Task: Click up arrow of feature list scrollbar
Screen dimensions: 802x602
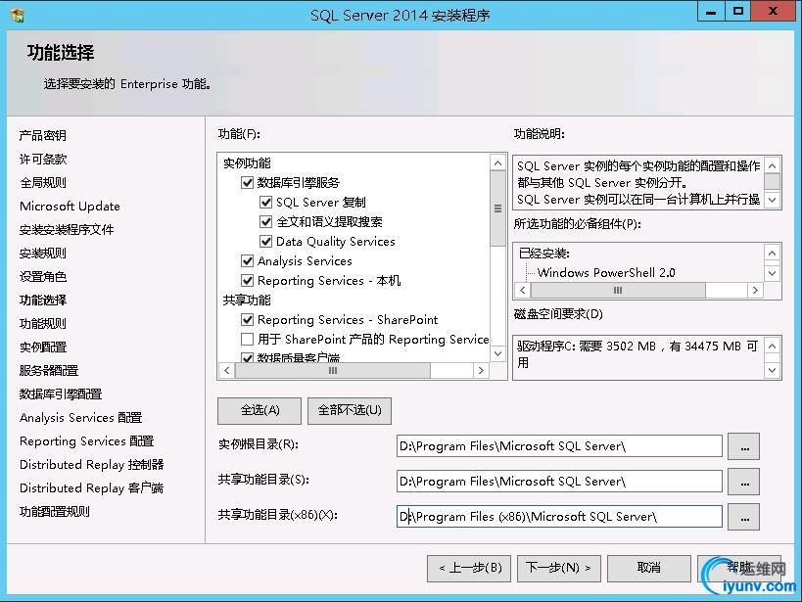Action: point(497,163)
